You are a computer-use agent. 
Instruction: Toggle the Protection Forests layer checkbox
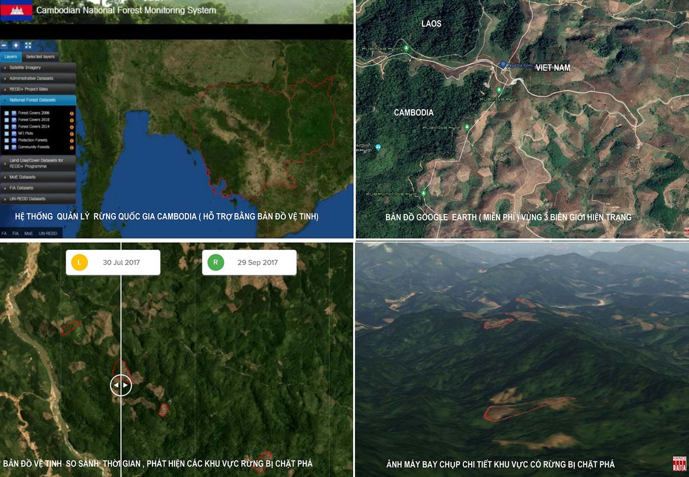click(x=14, y=141)
